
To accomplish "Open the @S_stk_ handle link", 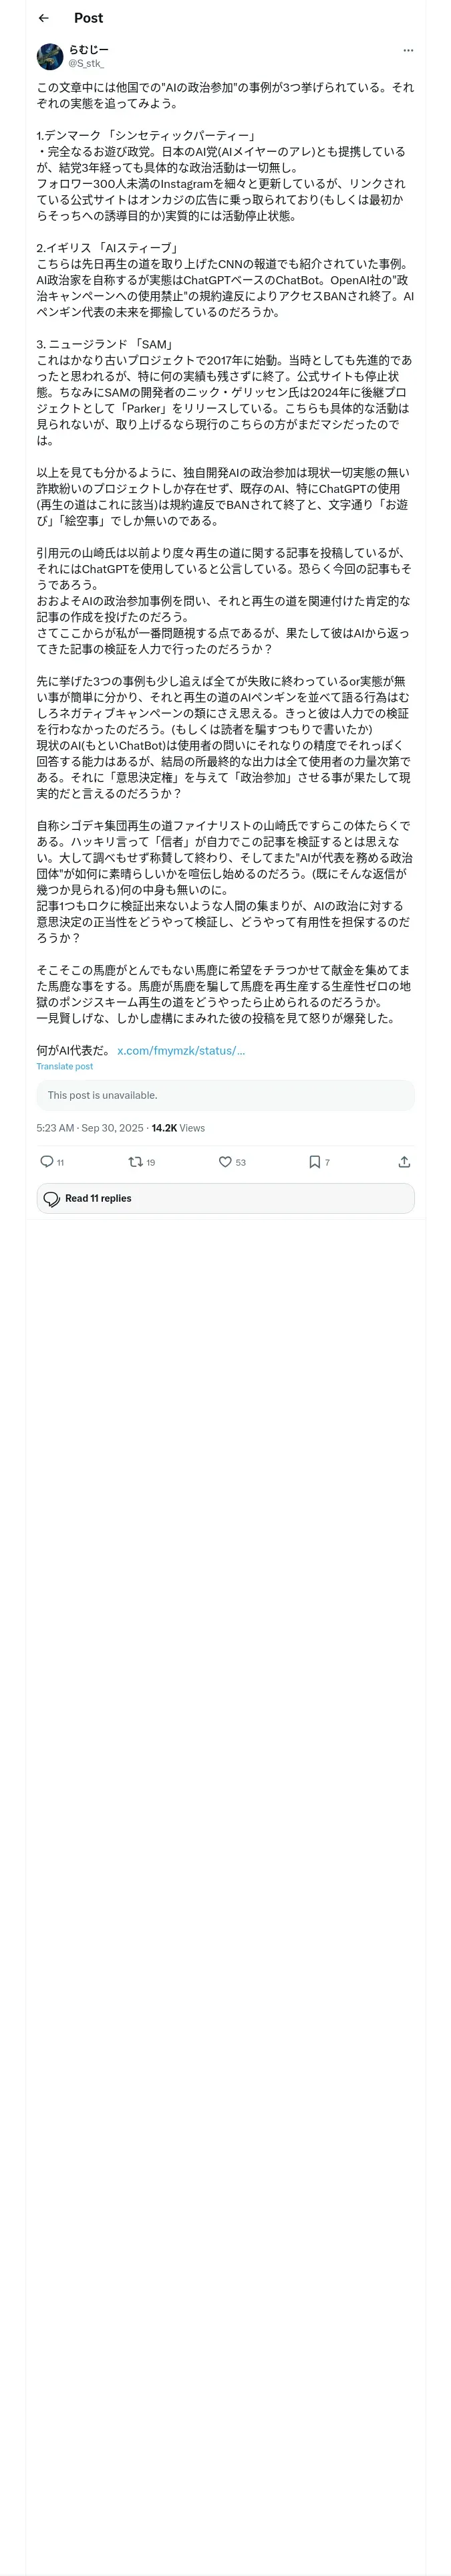I will (86, 63).
